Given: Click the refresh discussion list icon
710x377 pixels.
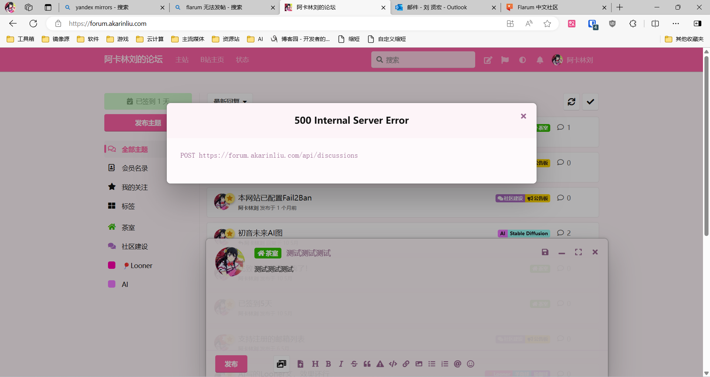Looking at the screenshot, I should (x=571, y=102).
